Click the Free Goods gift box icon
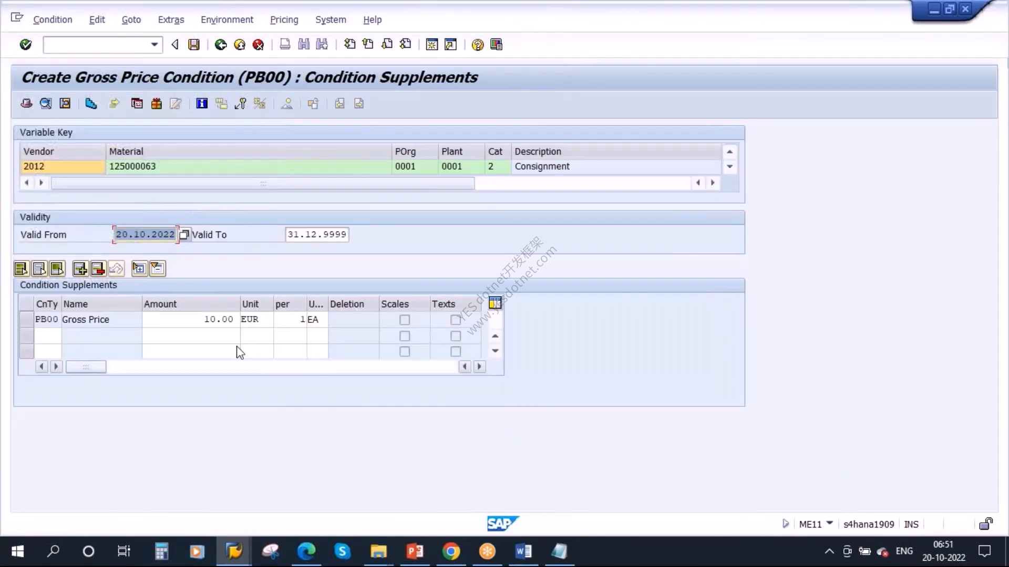 pos(156,103)
